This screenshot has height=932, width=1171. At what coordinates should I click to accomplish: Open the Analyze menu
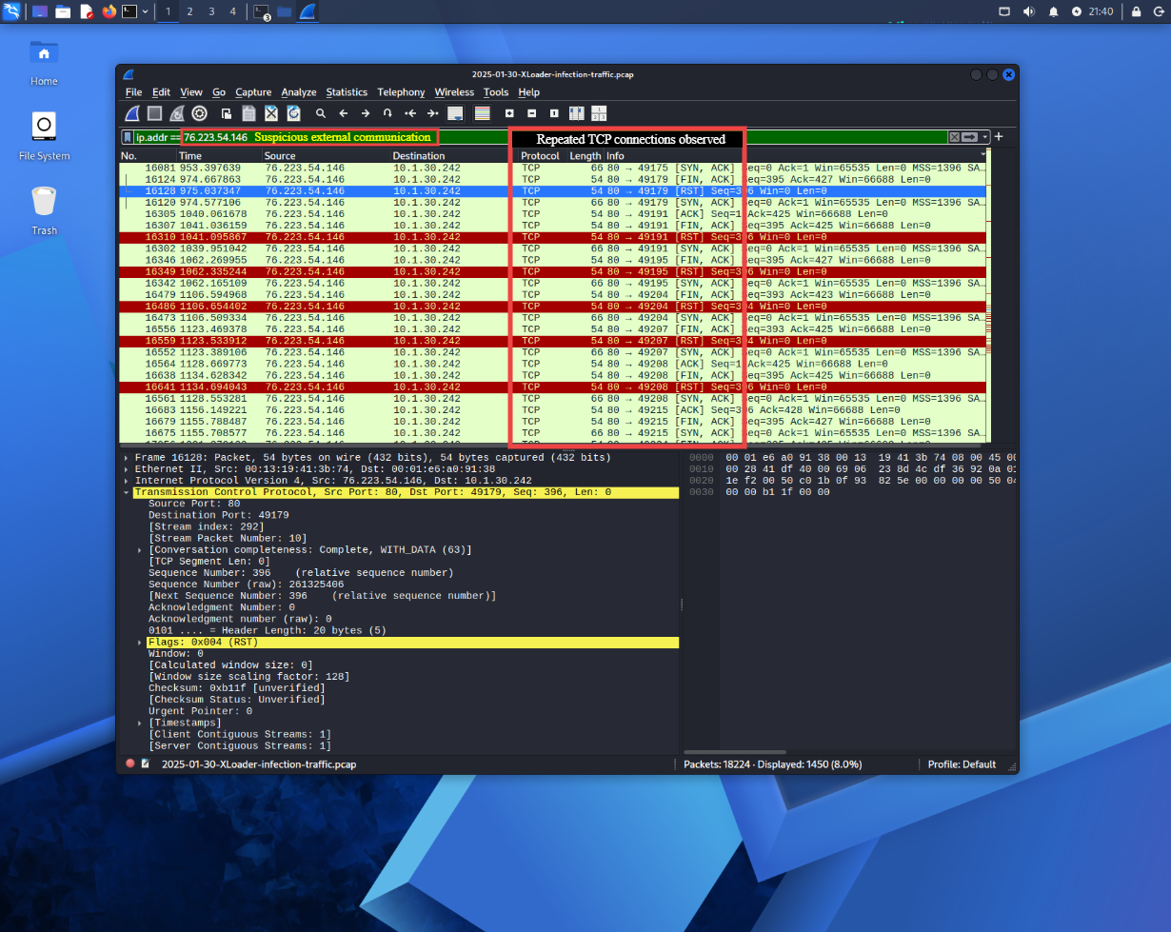(299, 92)
